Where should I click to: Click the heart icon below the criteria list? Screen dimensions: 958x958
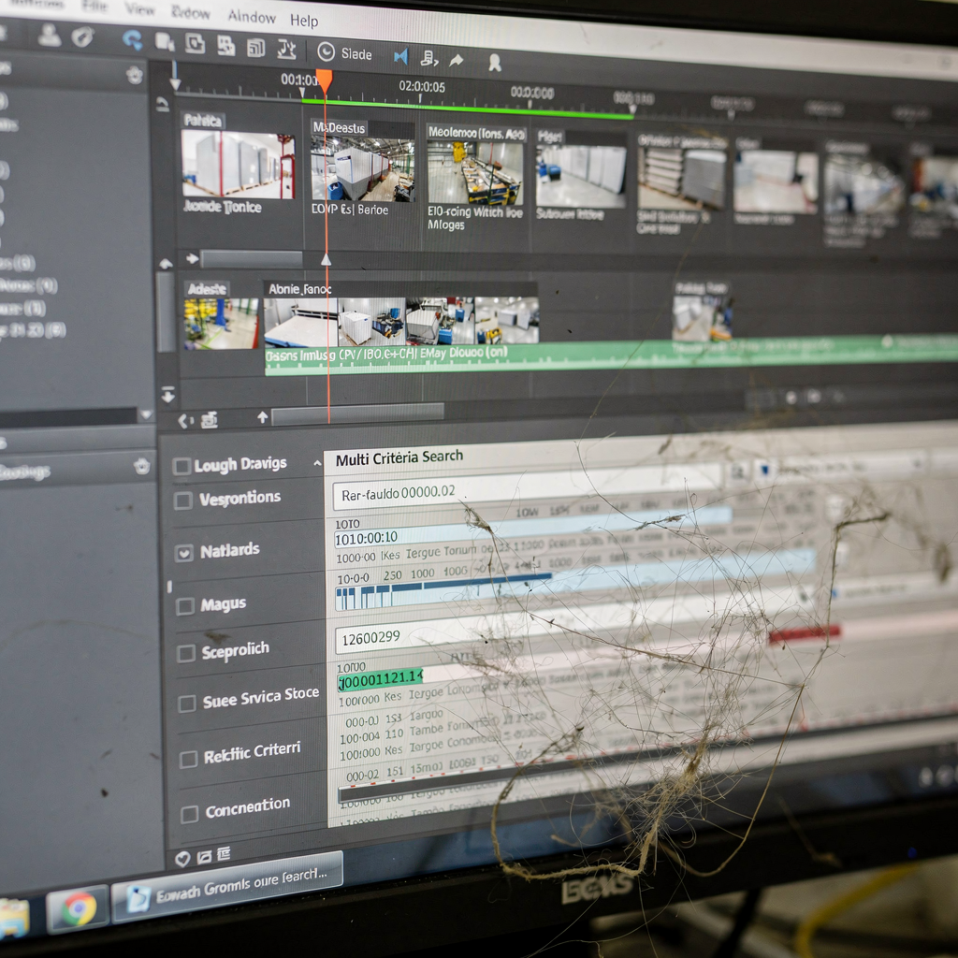tap(182, 858)
